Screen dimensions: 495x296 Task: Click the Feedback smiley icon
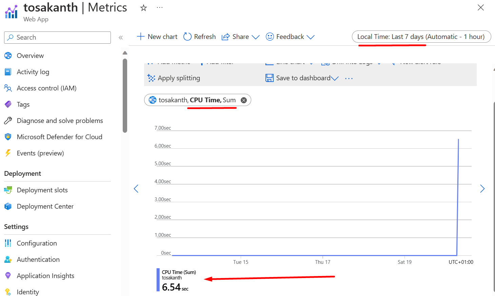(x=270, y=37)
